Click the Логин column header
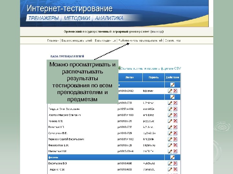Image resolution: width=233 pixels, height=174 pixels. tap(129, 77)
